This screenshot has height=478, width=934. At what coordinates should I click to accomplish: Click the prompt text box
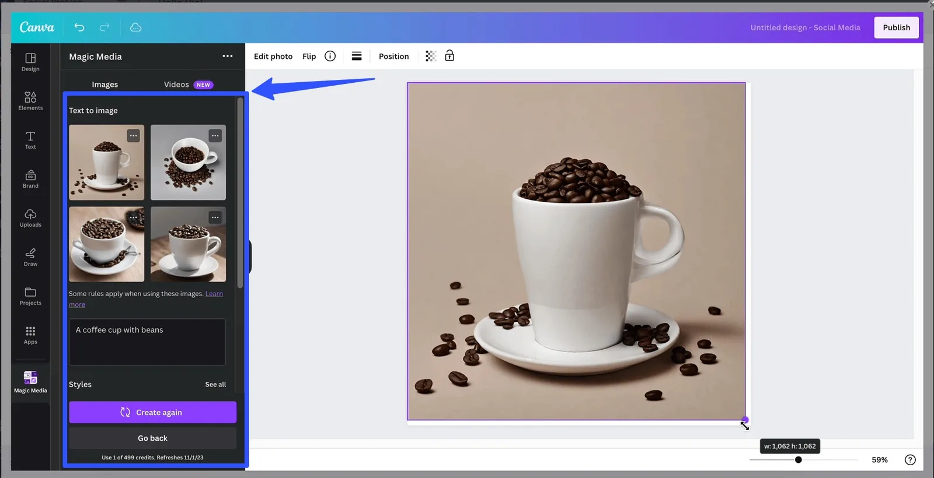coord(147,342)
